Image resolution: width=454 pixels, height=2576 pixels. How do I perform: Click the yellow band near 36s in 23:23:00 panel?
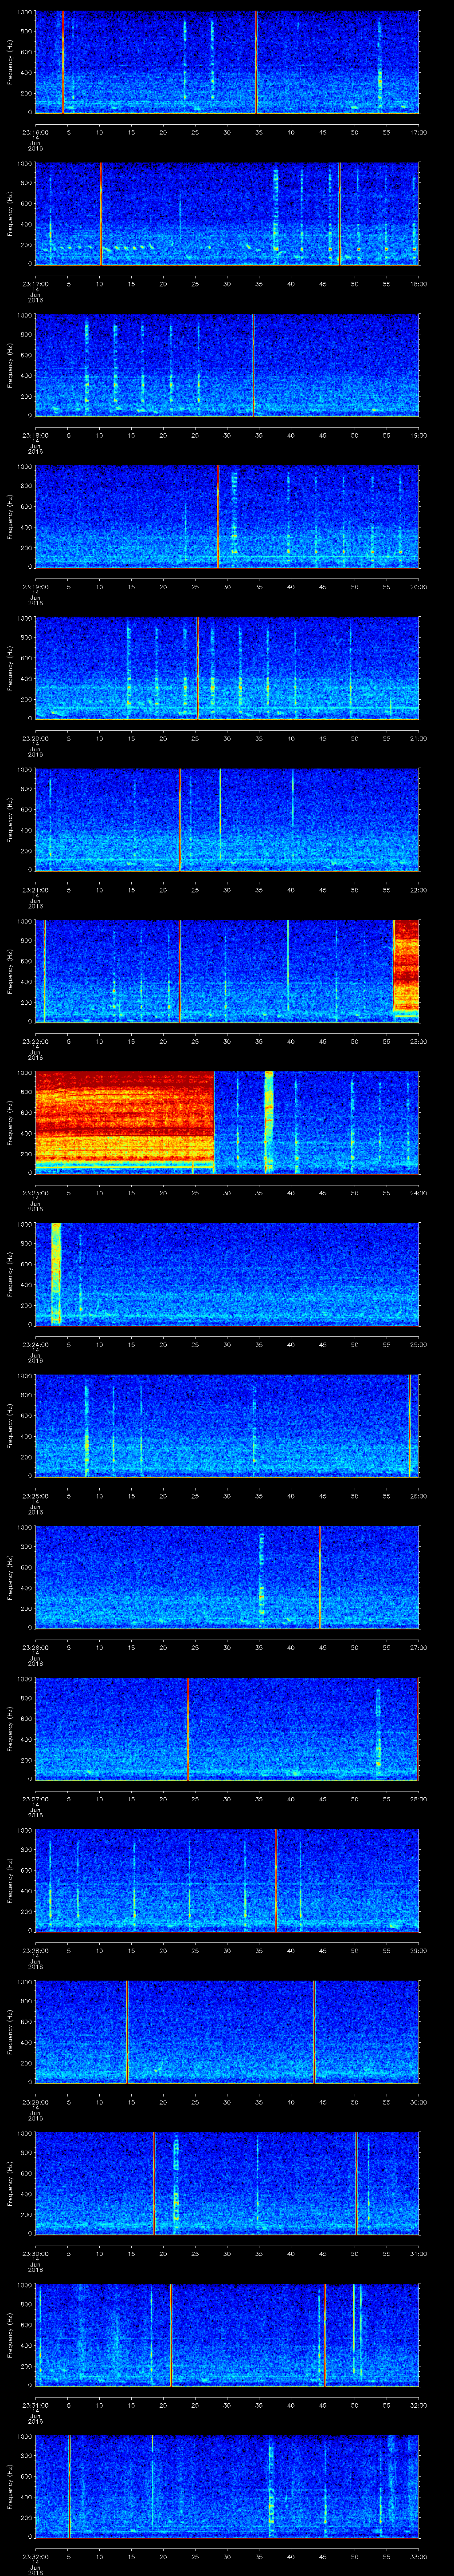tap(268, 1122)
